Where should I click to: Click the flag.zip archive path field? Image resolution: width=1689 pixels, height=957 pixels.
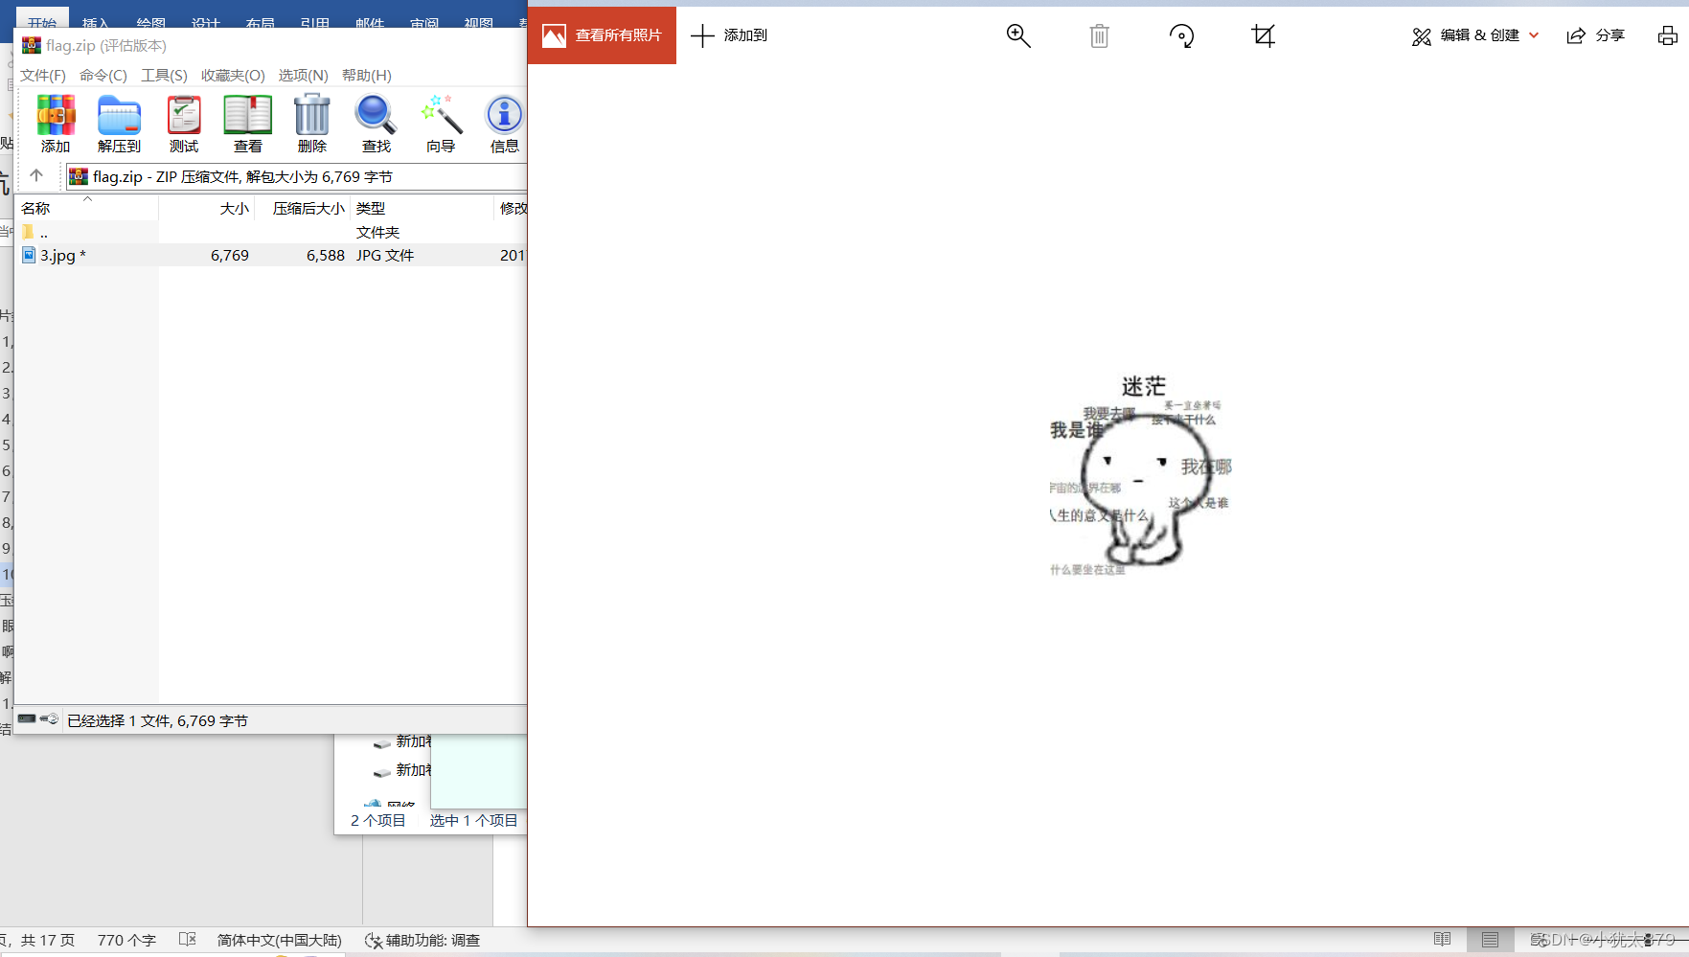click(296, 176)
